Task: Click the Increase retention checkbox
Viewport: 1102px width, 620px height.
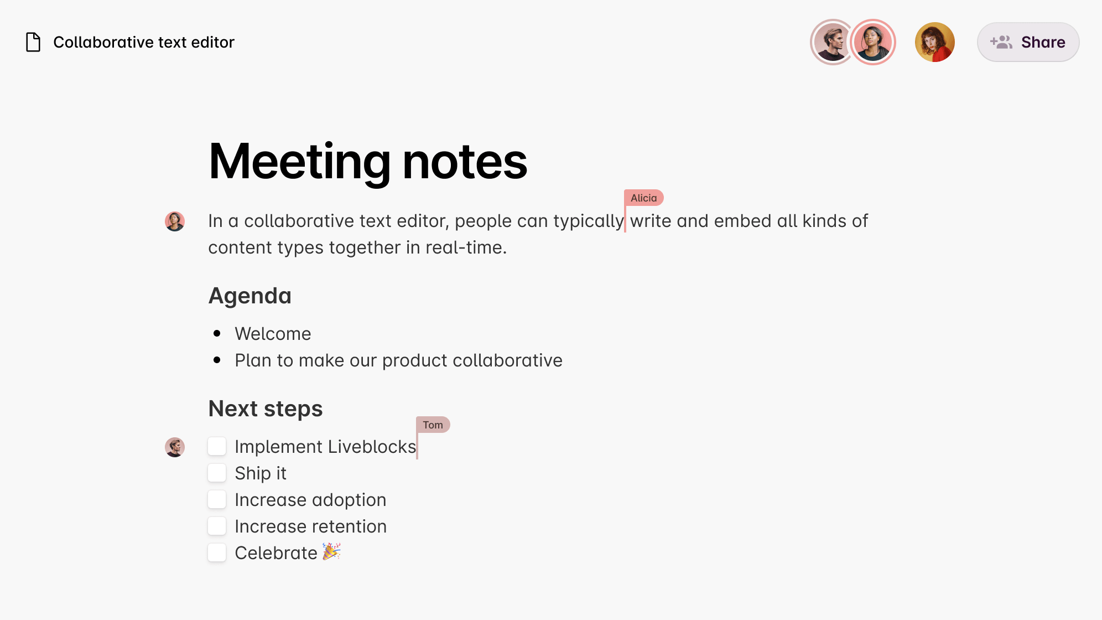Action: (x=216, y=525)
